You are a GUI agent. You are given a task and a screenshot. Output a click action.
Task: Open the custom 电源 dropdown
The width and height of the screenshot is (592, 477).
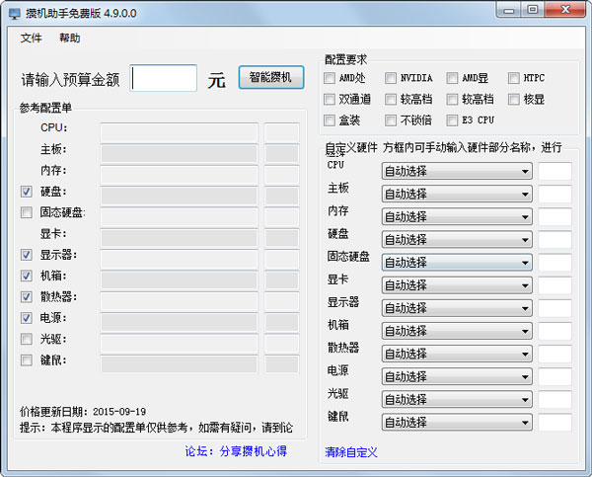tap(456, 376)
